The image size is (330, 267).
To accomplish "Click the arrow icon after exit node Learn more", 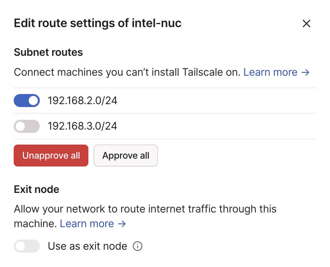I will click(x=122, y=224).
